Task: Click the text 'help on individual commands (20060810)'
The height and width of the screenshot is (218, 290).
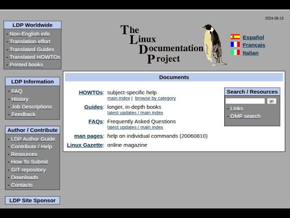Action: tap(157, 136)
